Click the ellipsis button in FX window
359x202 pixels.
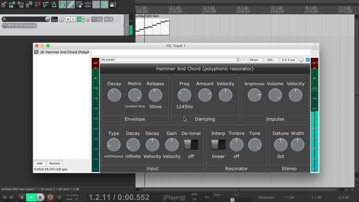pos(316,53)
